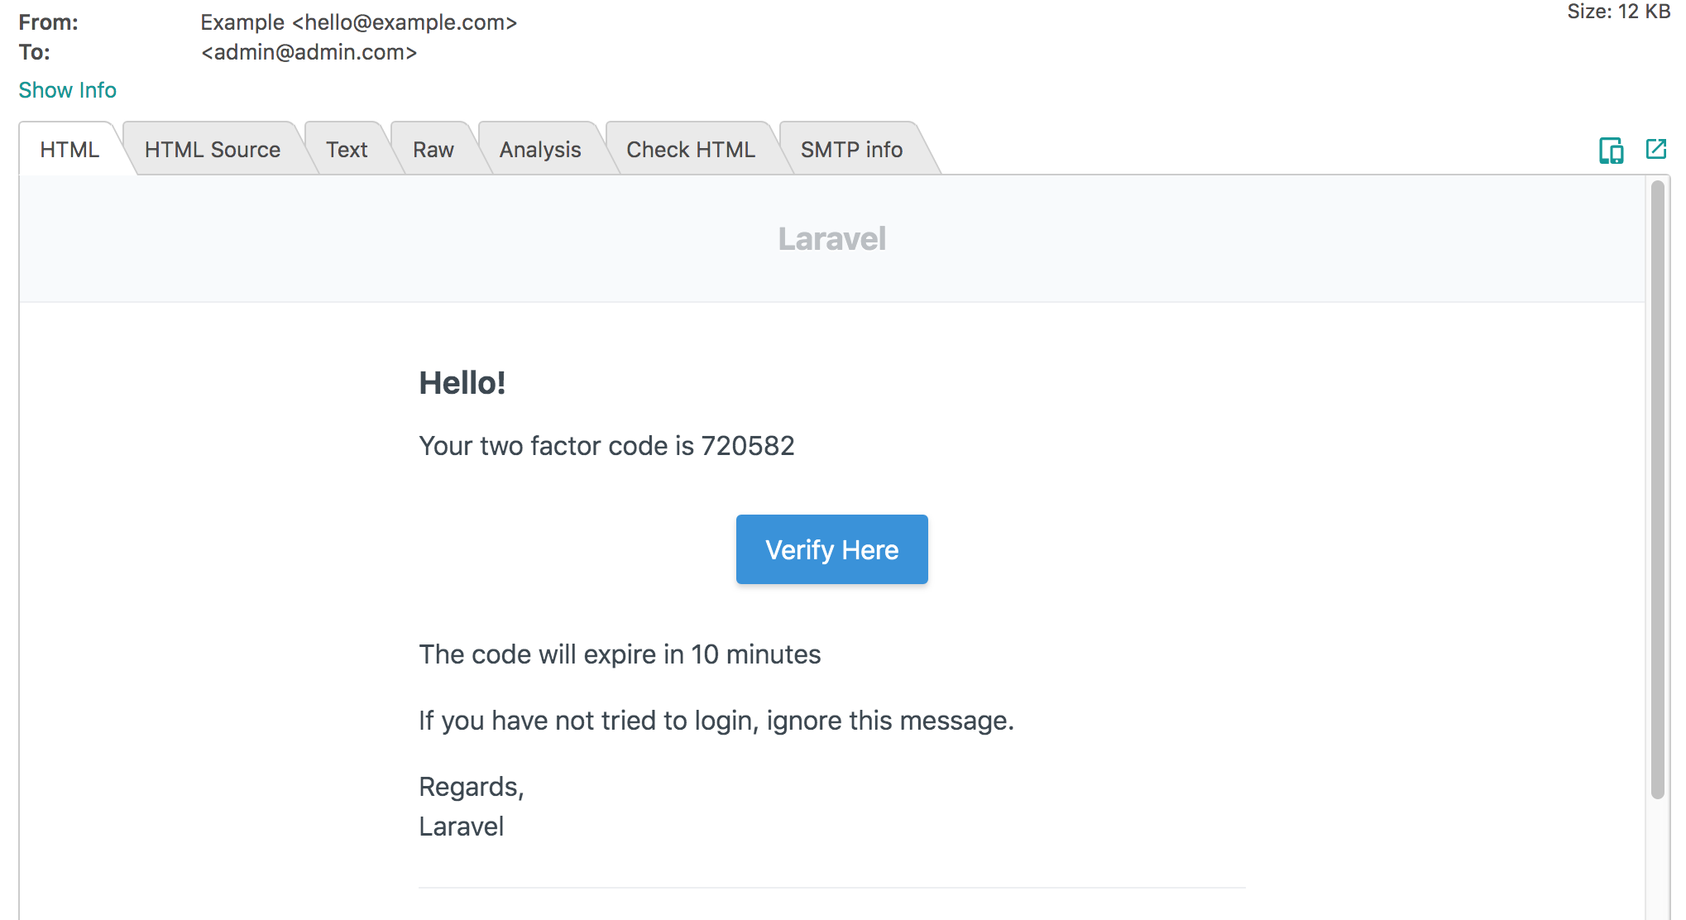Open the Check HTML tab
This screenshot has height=920, width=1686.
pyautogui.click(x=691, y=150)
